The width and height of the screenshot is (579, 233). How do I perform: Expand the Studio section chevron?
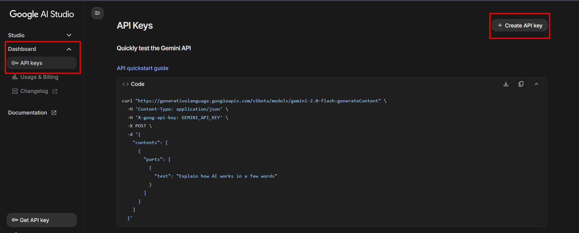pos(69,35)
